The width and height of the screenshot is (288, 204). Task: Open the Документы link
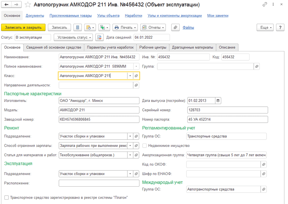(35, 16)
